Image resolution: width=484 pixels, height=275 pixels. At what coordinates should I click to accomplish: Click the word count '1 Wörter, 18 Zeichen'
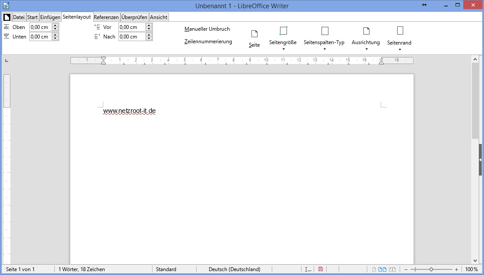coord(82,269)
